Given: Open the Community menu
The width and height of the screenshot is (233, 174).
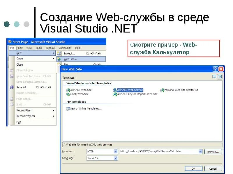Looking at the screenshot, I should (x=65, y=48).
